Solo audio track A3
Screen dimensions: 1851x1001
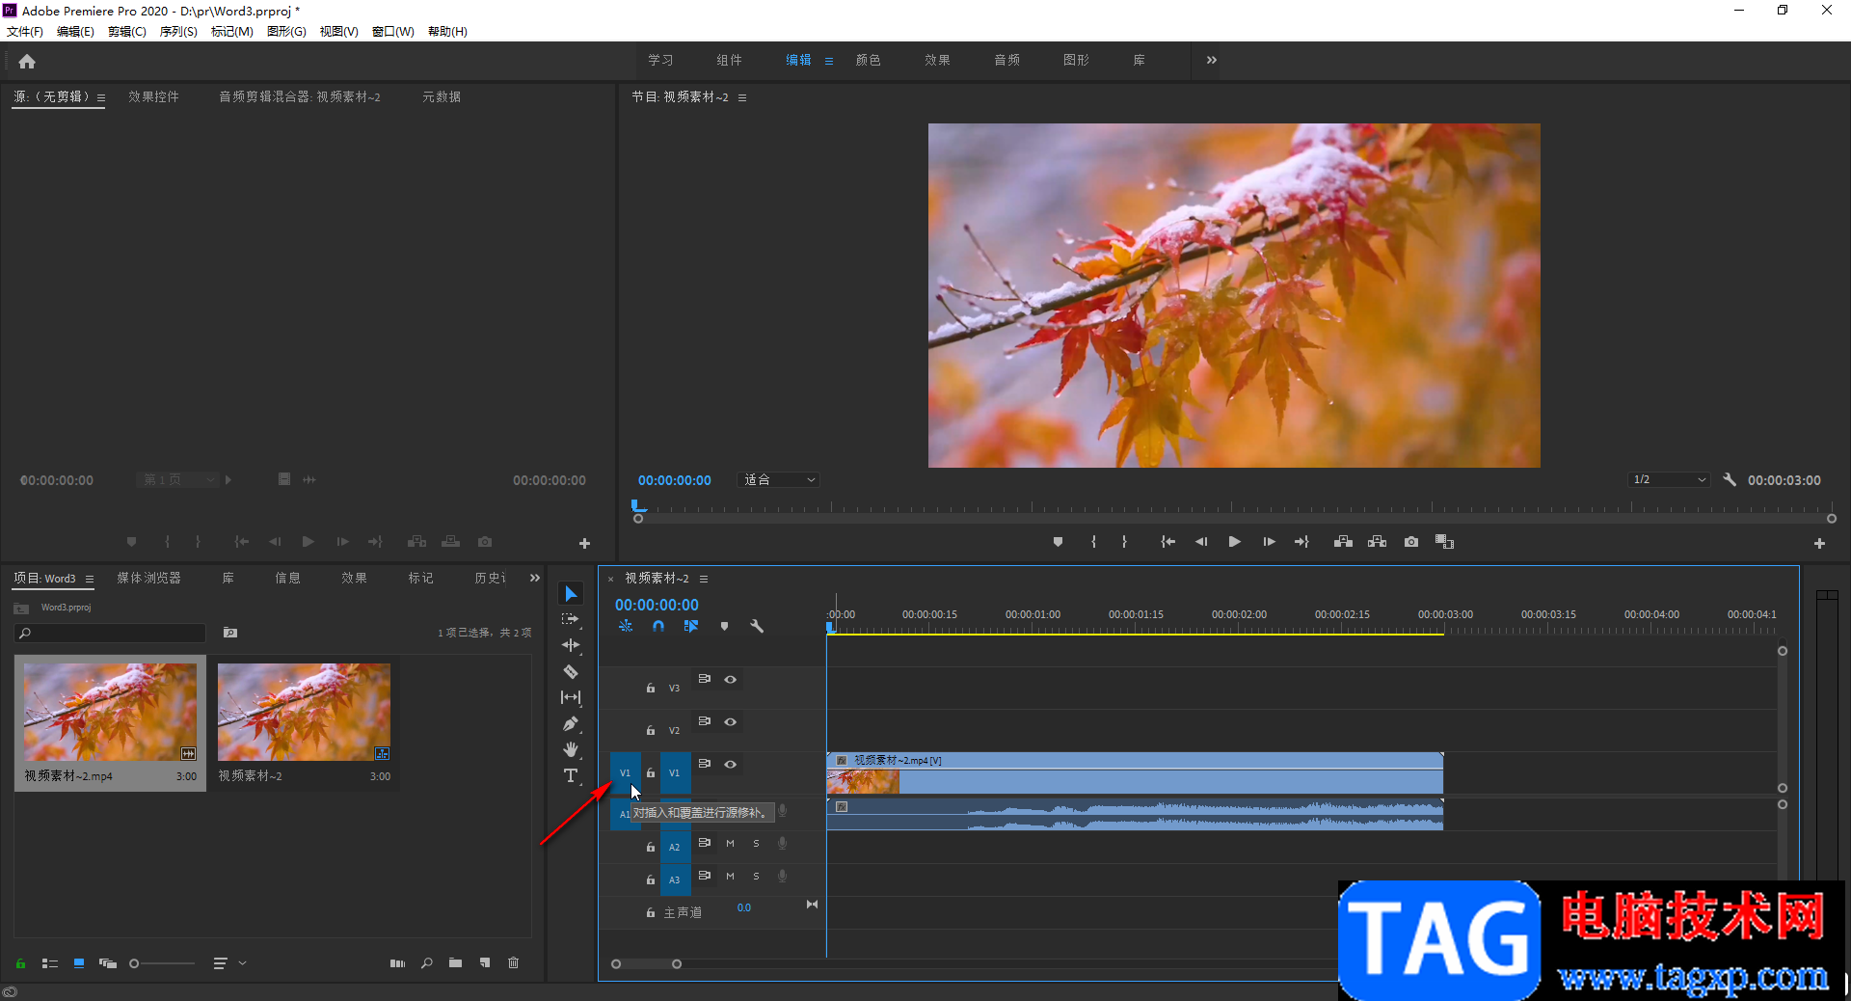click(756, 876)
